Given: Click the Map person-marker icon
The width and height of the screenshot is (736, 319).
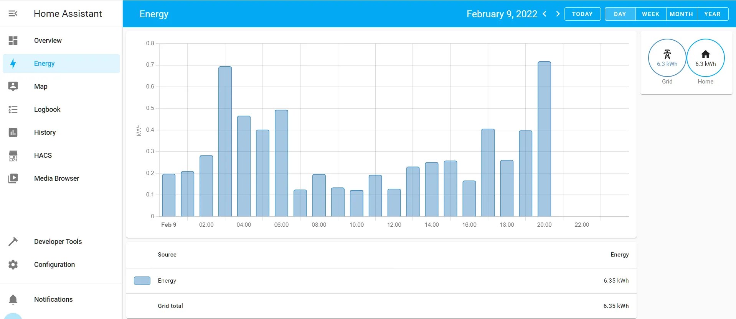Looking at the screenshot, I should 13,87.
